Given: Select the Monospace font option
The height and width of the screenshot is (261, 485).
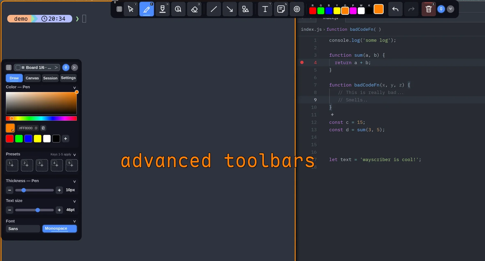Looking at the screenshot, I should pos(60,229).
